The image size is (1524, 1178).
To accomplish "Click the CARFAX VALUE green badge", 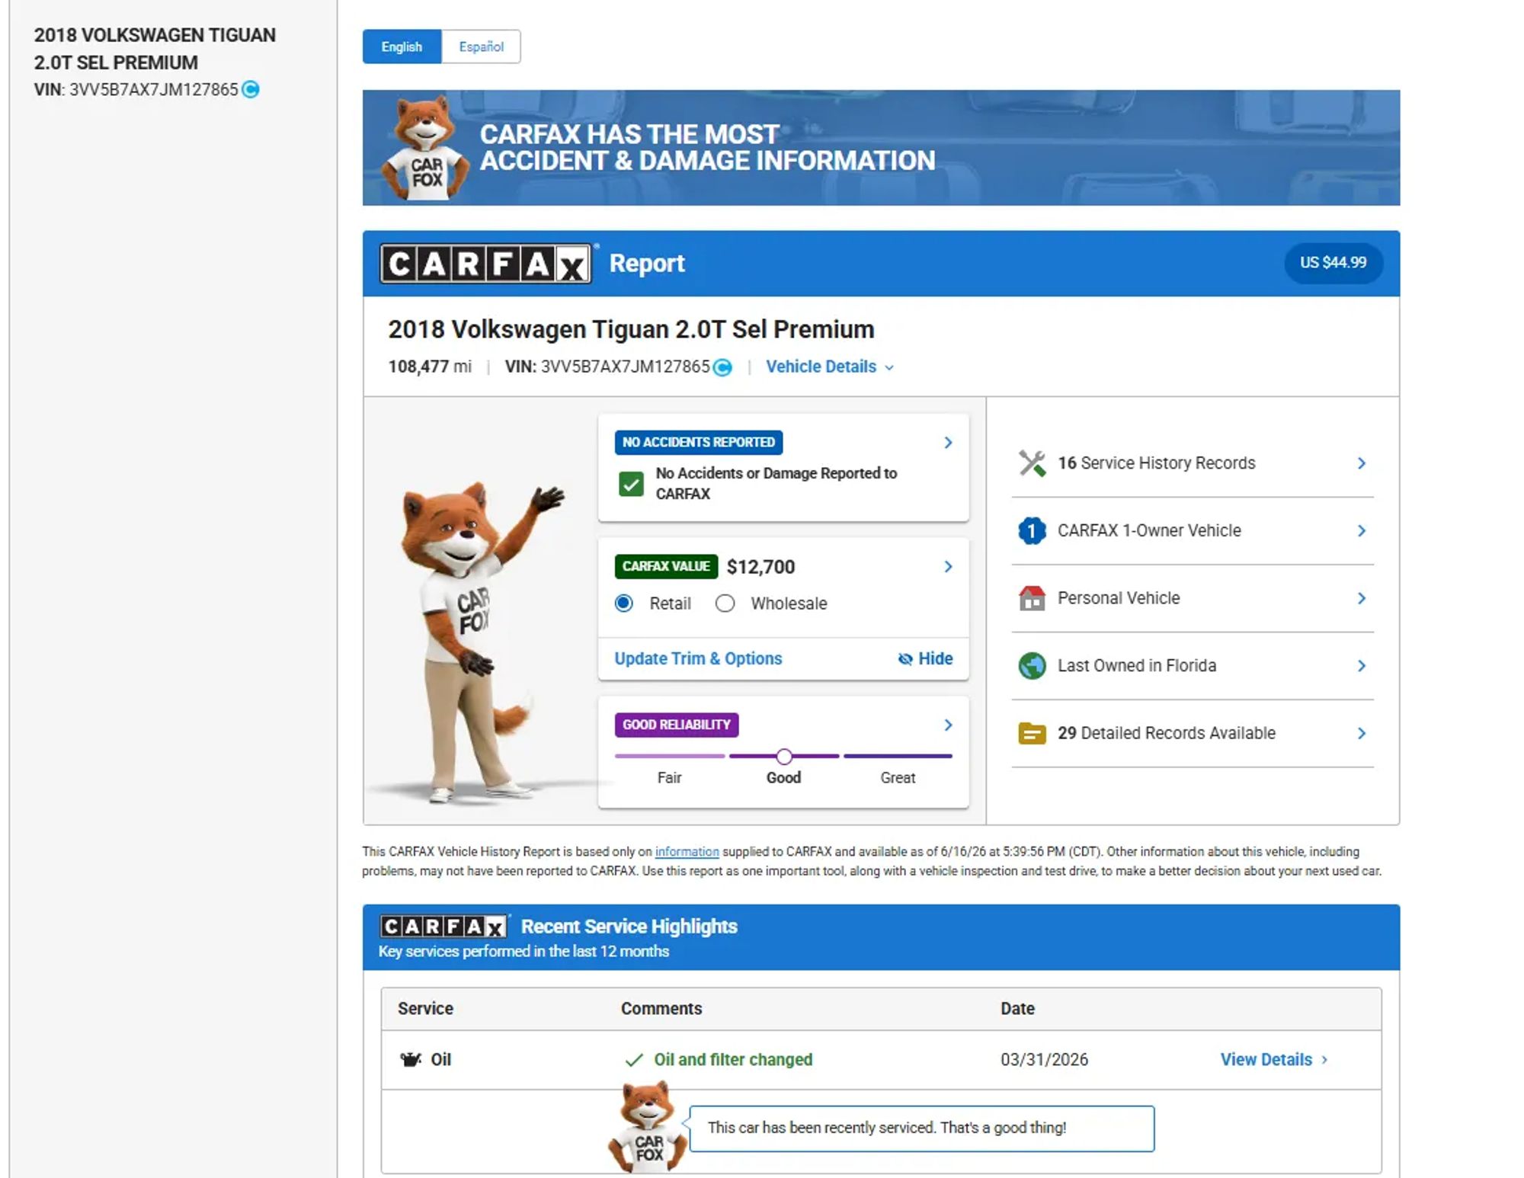I will pos(666,567).
